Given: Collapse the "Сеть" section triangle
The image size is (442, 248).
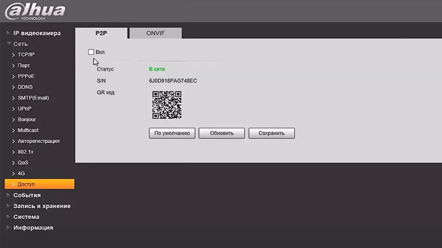Looking at the screenshot, I should point(9,43).
